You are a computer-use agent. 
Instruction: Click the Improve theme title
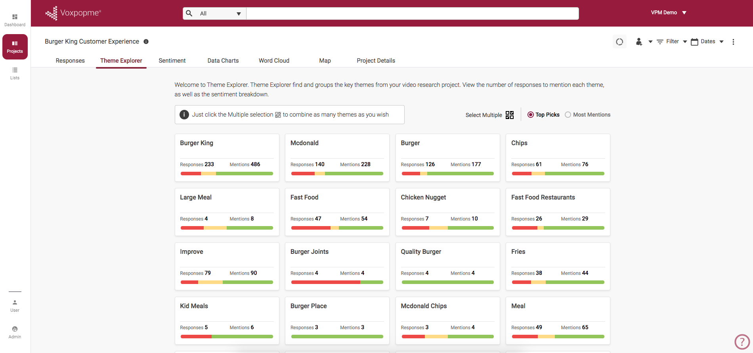click(x=191, y=252)
